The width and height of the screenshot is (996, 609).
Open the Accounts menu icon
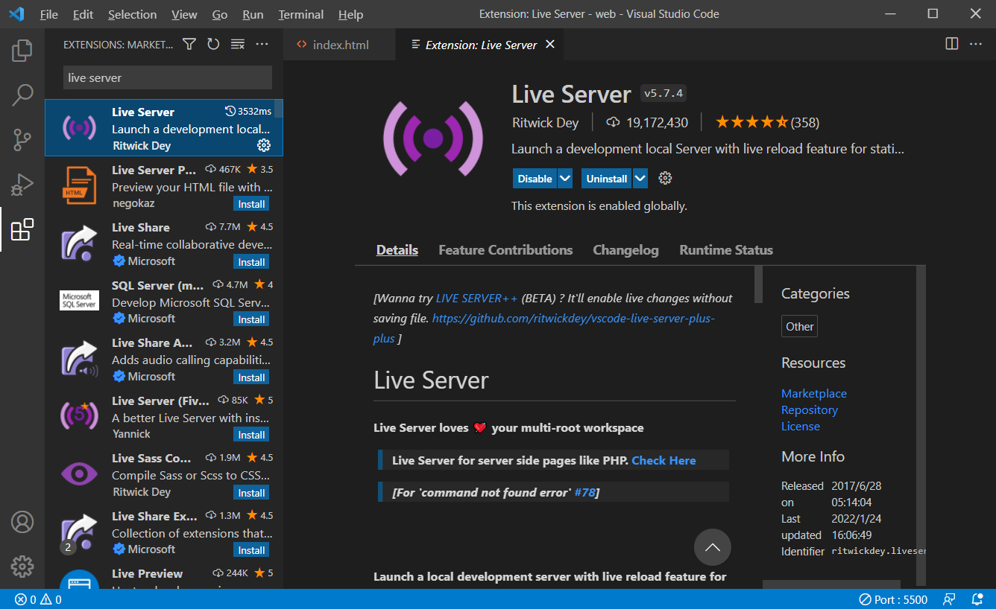22,522
